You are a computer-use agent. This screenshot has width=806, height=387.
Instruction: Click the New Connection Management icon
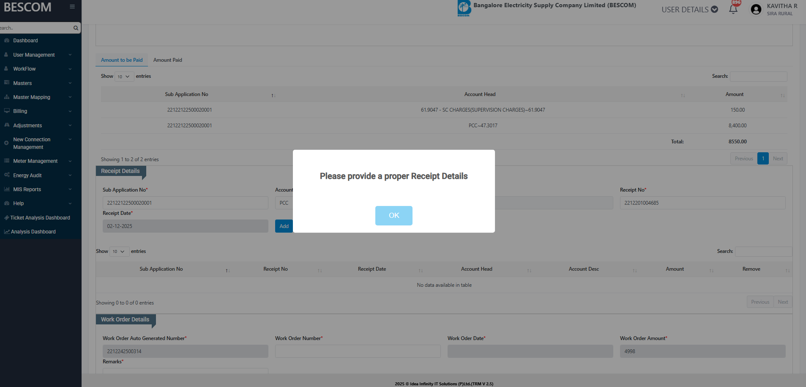coord(6,143)
